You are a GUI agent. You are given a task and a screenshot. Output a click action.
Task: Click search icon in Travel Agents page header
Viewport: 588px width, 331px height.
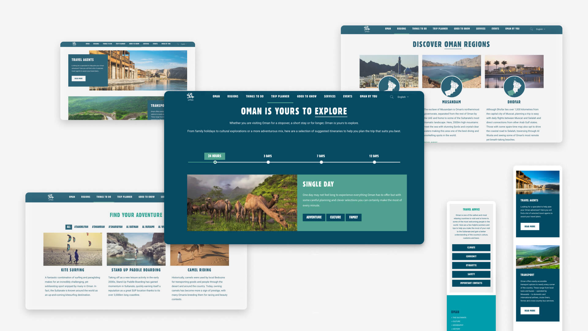178,44
